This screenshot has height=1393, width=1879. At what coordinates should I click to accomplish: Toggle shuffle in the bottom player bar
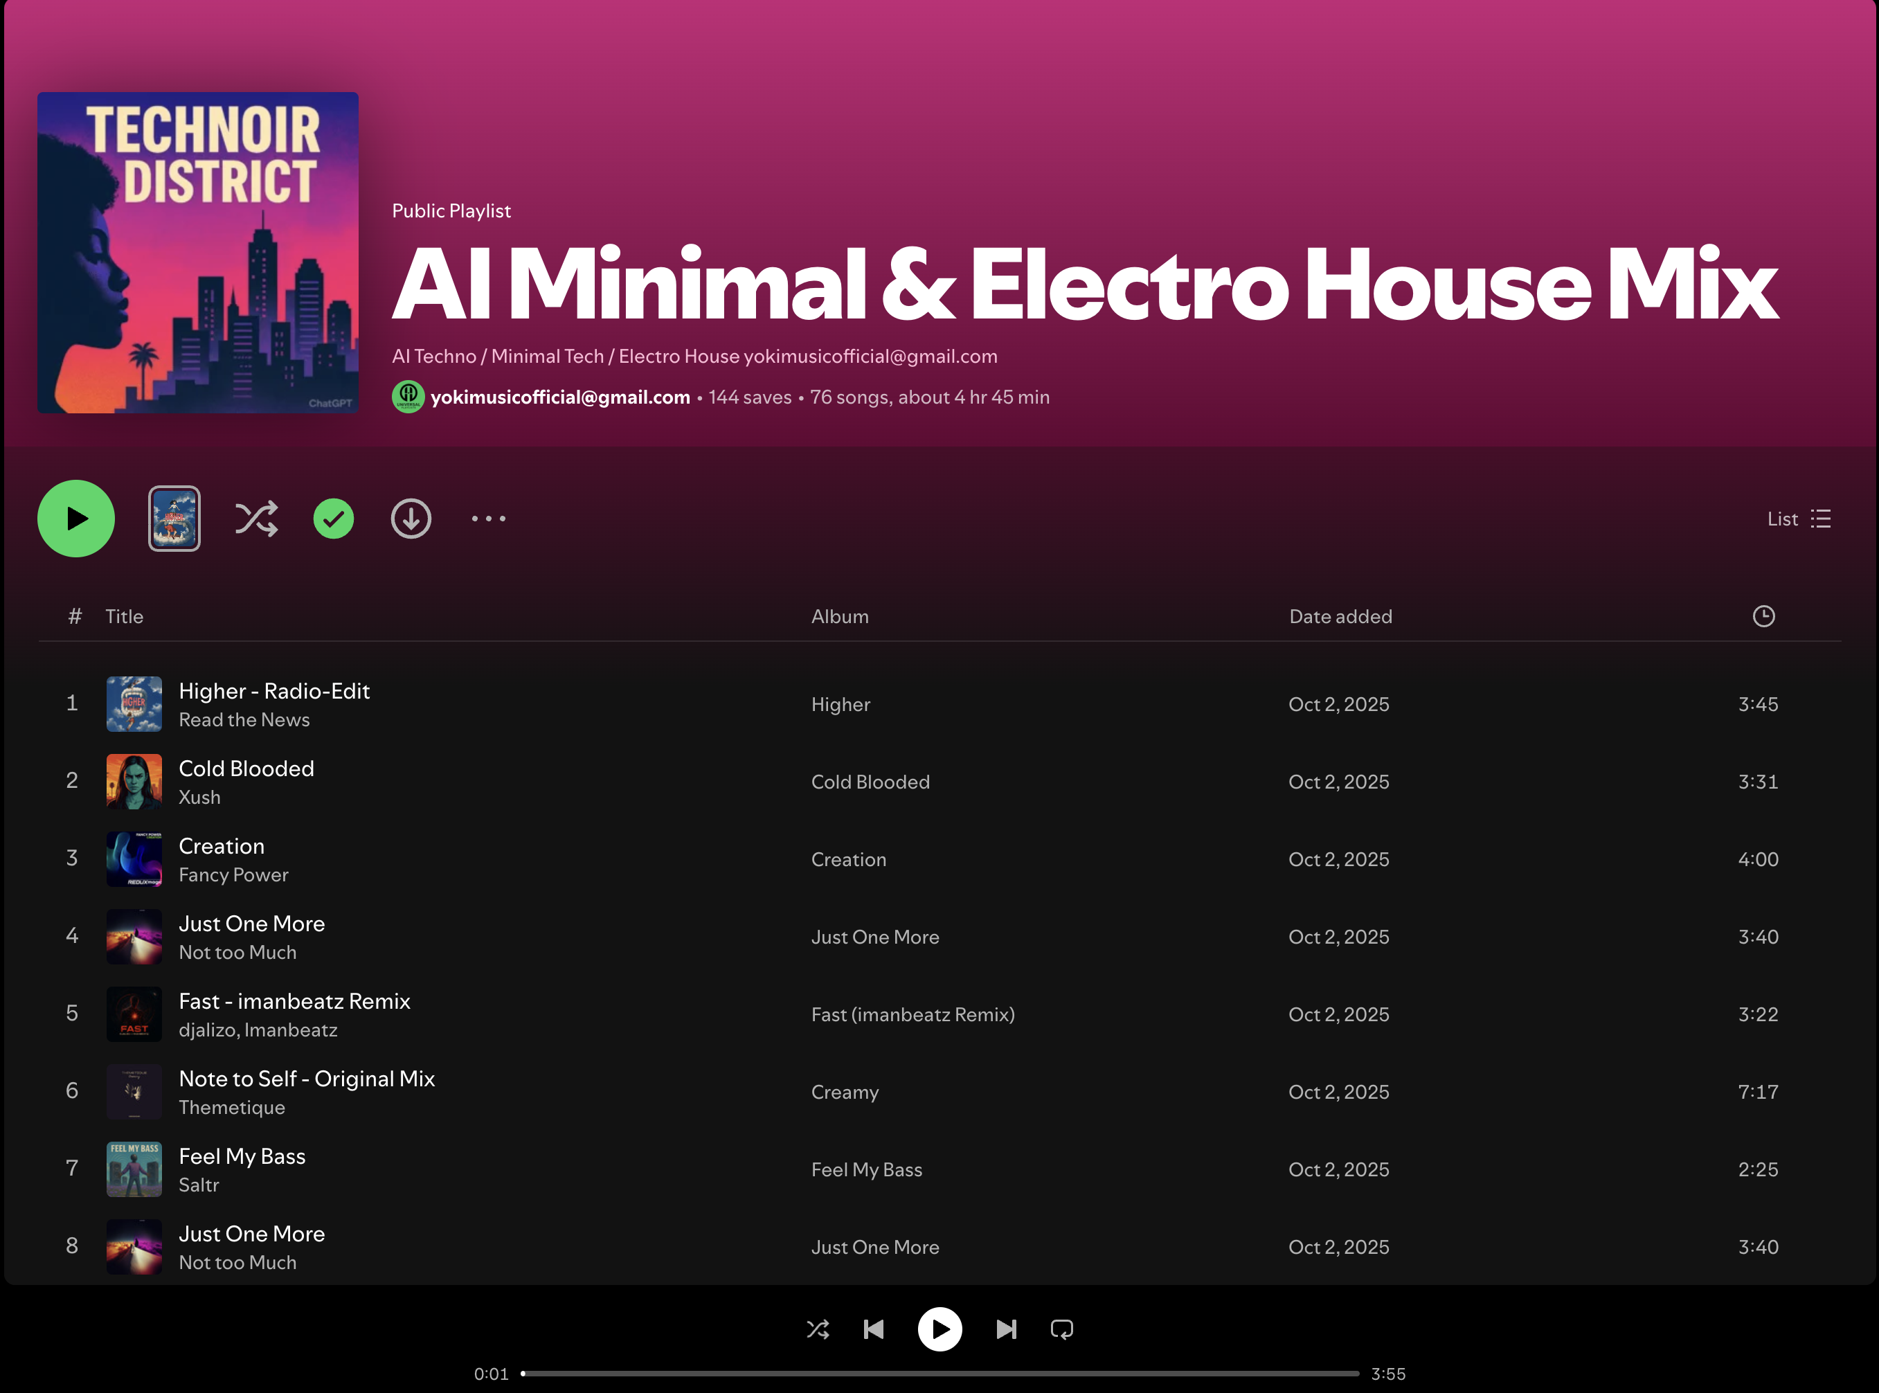tap(818, 1330)
